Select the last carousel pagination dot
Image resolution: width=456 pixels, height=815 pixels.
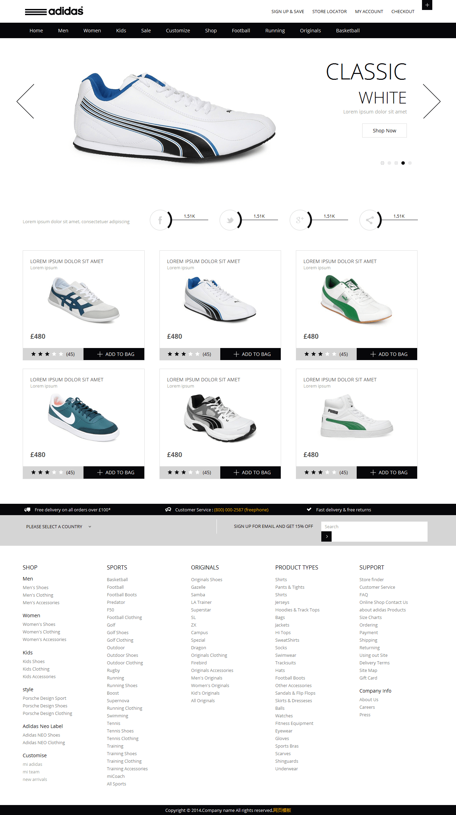(x=410, y=163)
